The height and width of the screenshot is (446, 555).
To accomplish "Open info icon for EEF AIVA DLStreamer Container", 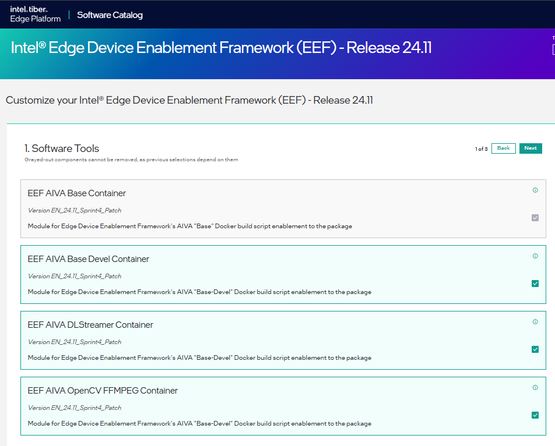I will (x=535, y=321).
